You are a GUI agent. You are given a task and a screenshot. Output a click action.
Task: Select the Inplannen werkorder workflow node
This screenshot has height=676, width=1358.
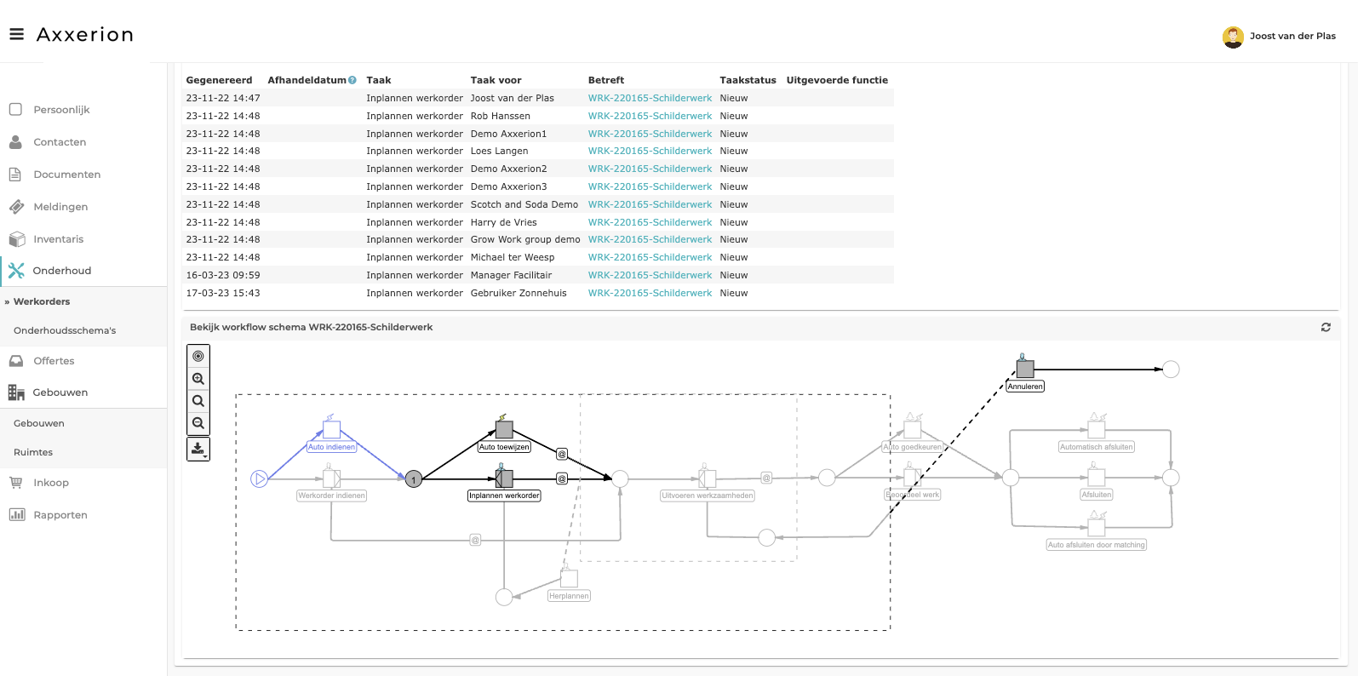pos(504,479)
